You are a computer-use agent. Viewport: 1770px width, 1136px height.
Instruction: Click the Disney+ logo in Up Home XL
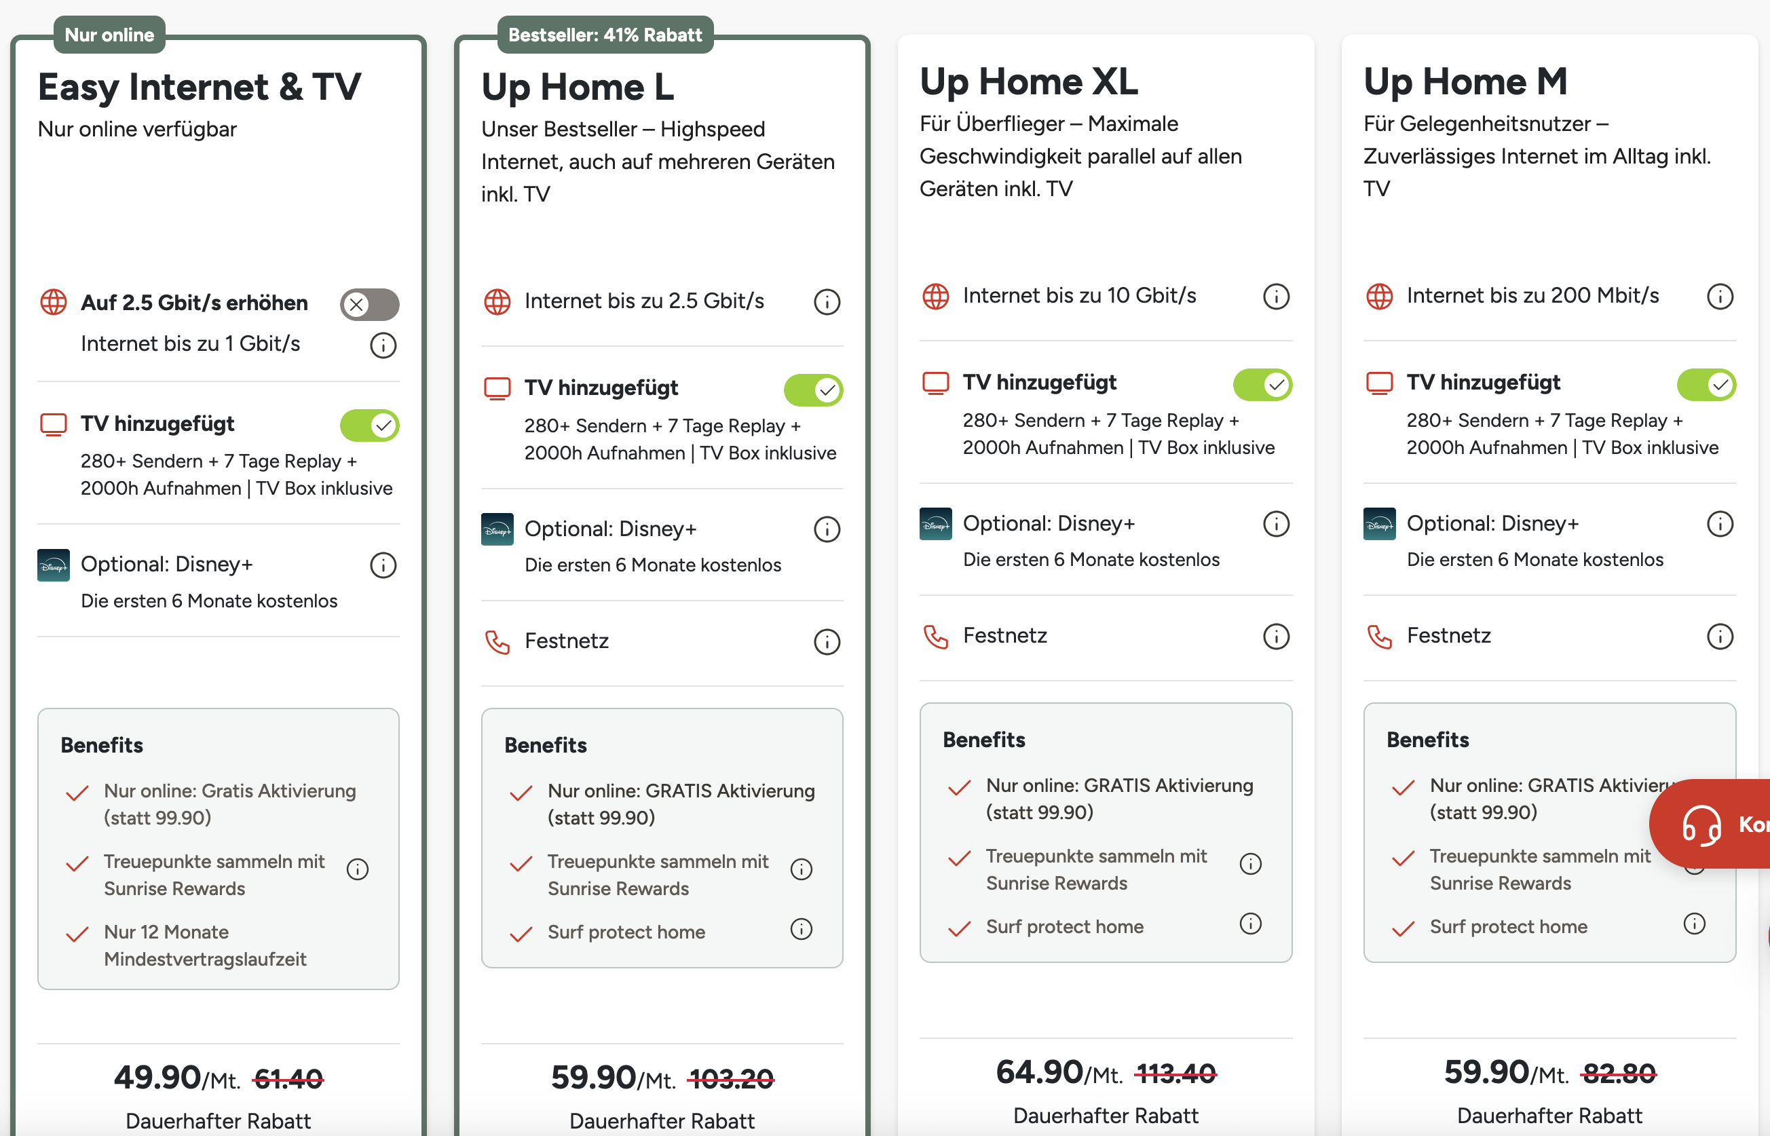[936, 524]
